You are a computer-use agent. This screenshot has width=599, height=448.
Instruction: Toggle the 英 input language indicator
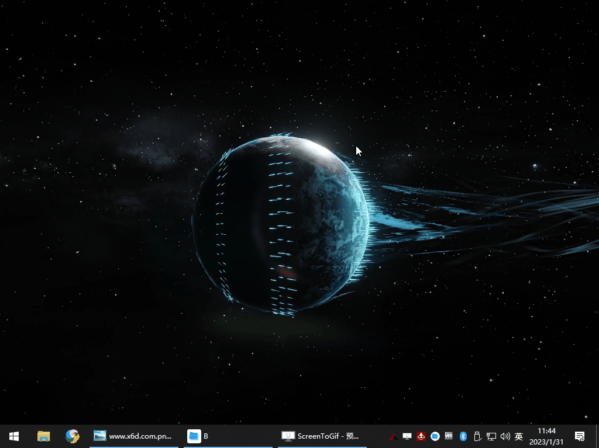519,436
